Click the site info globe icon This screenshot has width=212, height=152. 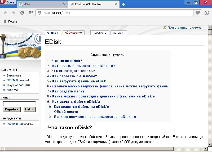click(39, 13)
